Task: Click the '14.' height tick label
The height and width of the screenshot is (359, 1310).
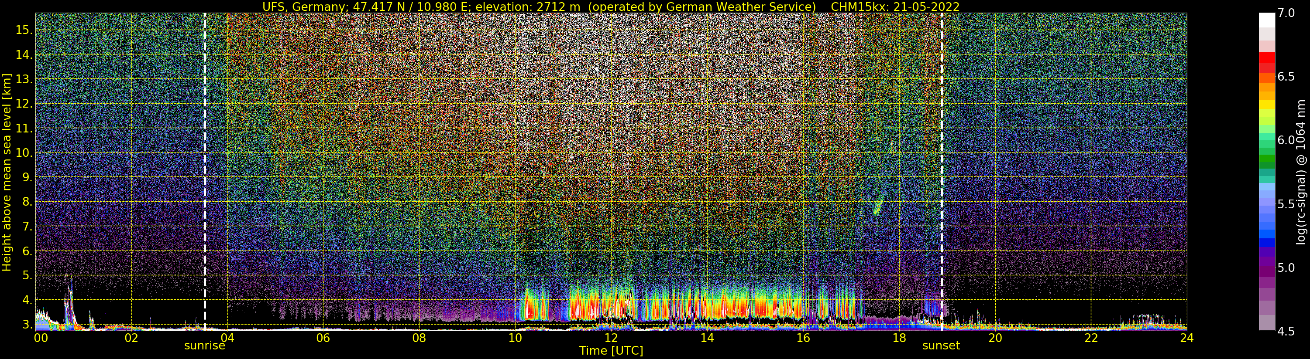Action: click(x=24, y=55)
